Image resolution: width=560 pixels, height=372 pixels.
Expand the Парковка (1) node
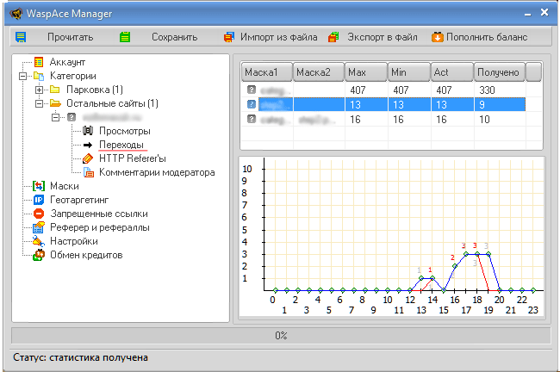tap(39, 90)
